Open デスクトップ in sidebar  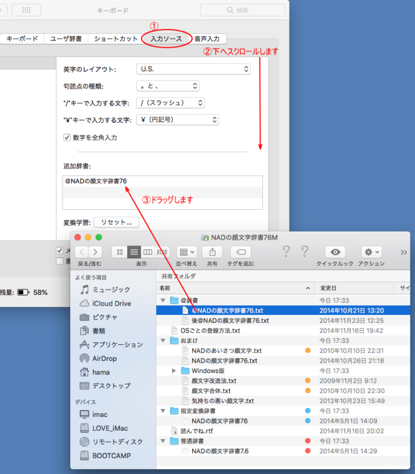(105, 386)
